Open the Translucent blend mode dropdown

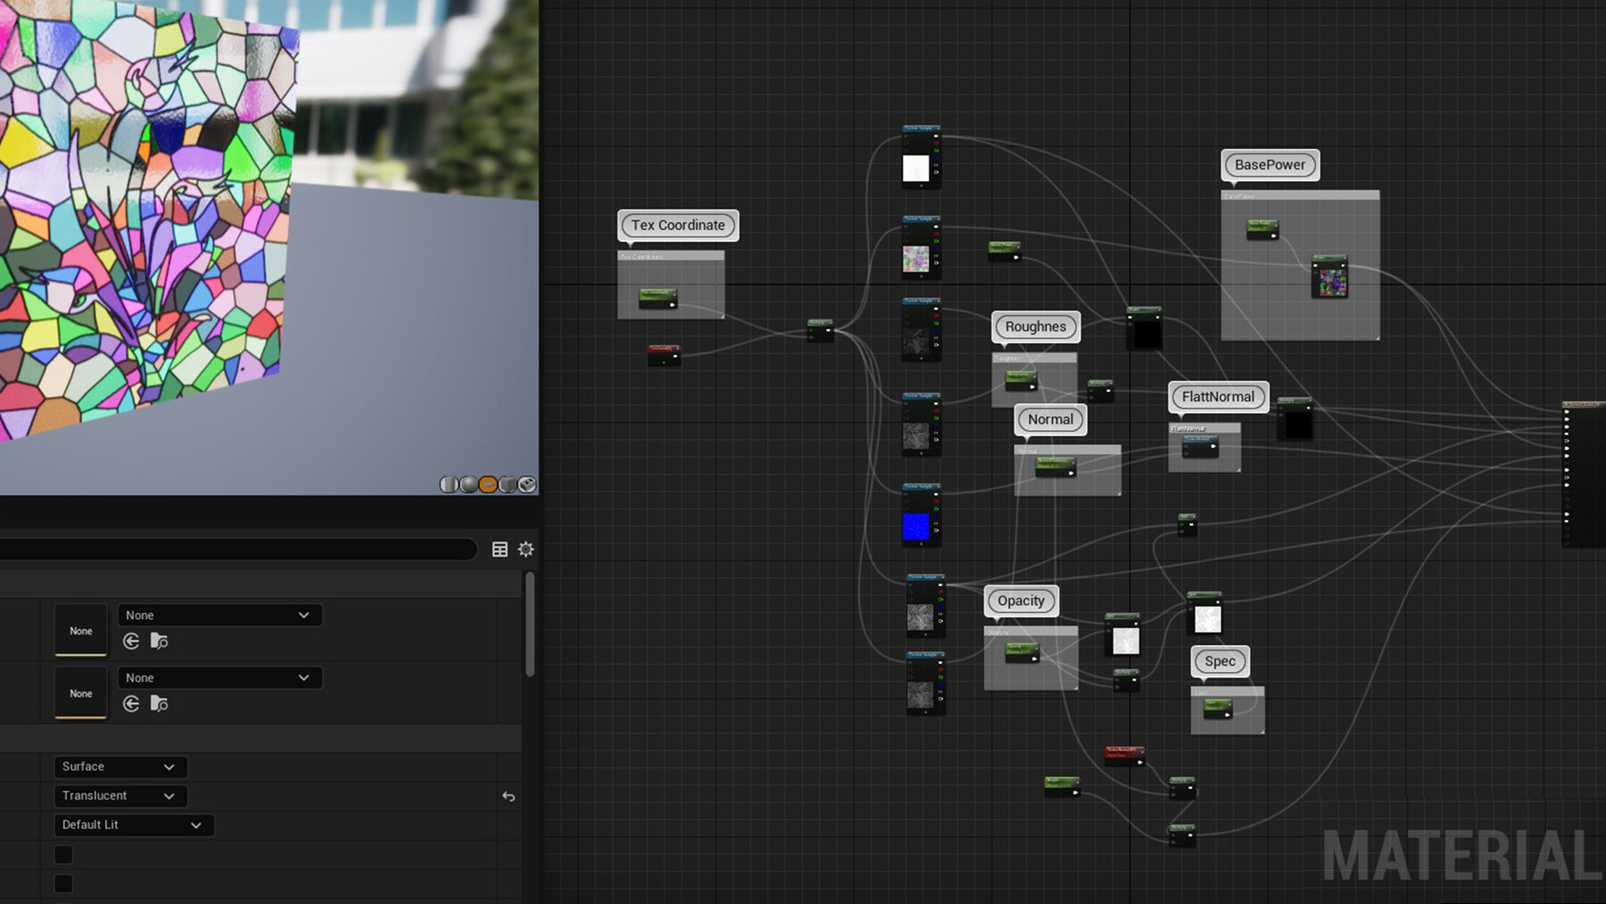(x=120, y=795)
